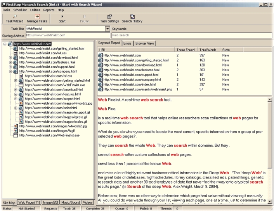Click the 'Total: 35' status bar entry
The width and height of the screenshot is (274, 211).
click(x=69, y=209)
